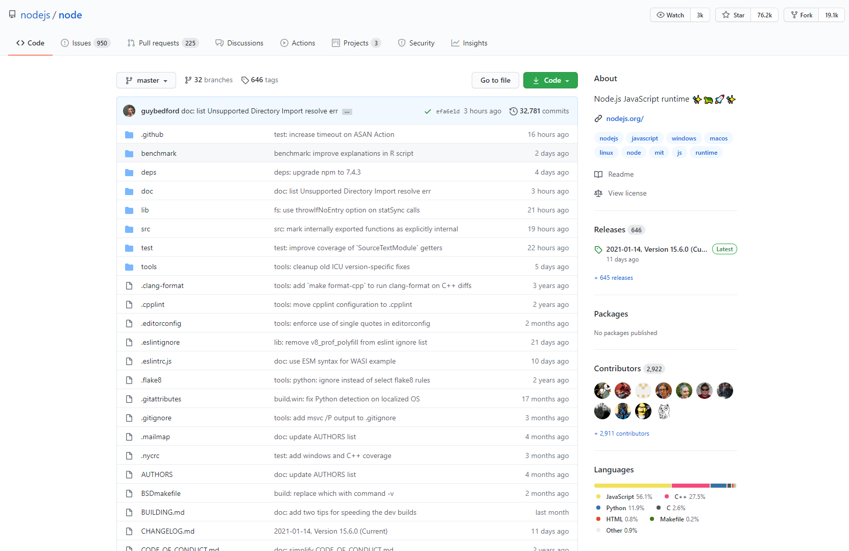Click the Fork button
This screenshot has width=849, height=551.
[x=802, y=15]
